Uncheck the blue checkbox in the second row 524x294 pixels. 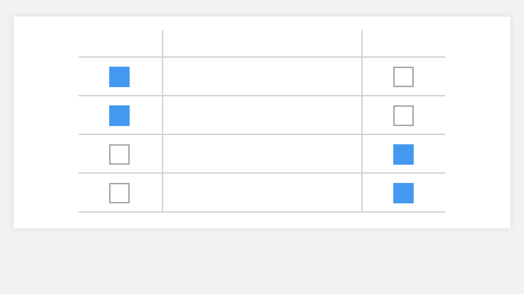coord(119,116)
